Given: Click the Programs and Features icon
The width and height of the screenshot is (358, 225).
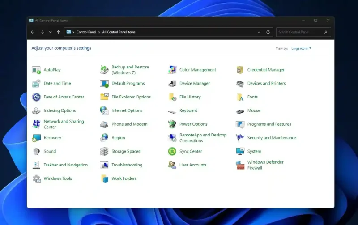Looking at the screenshot, I should tap(240, 124).
